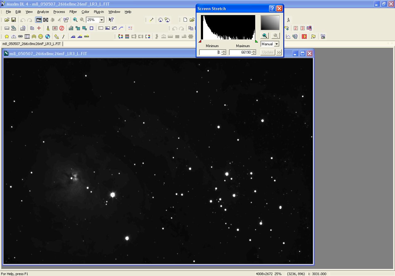The image size is (395, 276).
Task: Open the Manual stretch mode dropdown
Action: (x=276, y=44)
